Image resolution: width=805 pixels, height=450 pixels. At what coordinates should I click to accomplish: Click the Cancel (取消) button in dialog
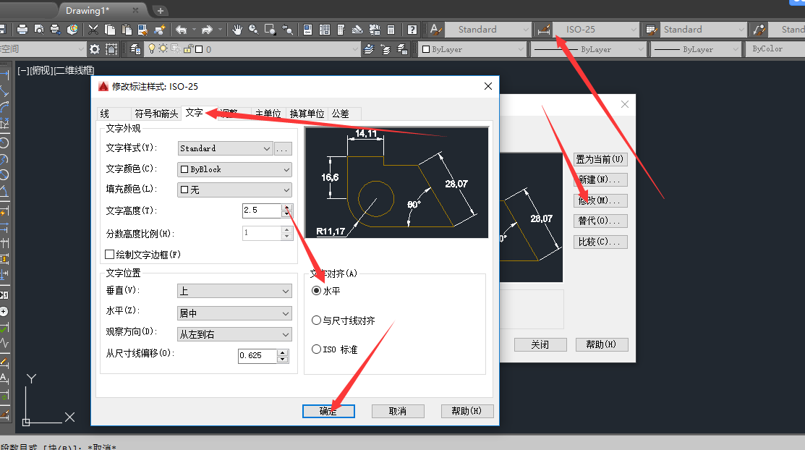[x=398, y=411]
